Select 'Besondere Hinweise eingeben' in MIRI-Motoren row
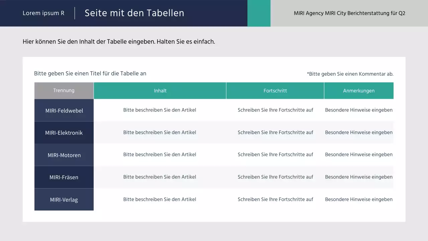 pyautogui.click(x=359, y=154)
